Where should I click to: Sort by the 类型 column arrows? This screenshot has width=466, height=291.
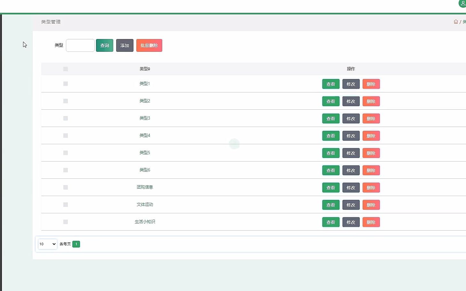(x=149, y=69)
